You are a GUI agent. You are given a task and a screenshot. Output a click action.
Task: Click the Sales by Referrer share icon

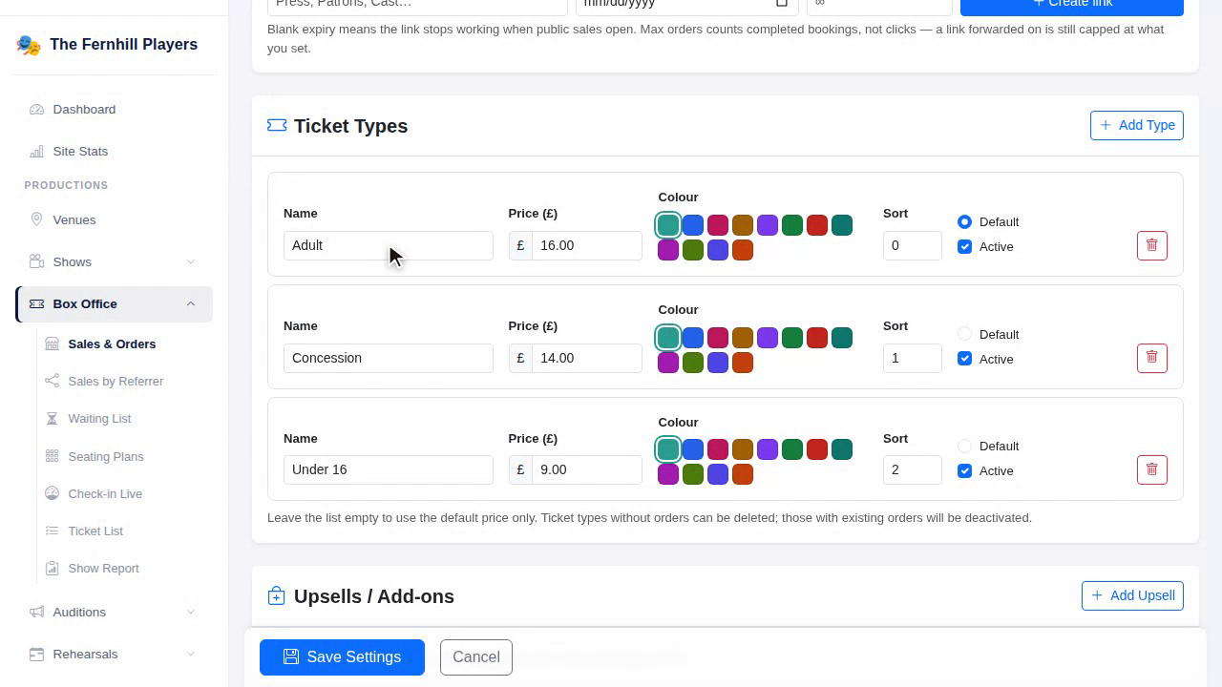click(x=52, y=381)
